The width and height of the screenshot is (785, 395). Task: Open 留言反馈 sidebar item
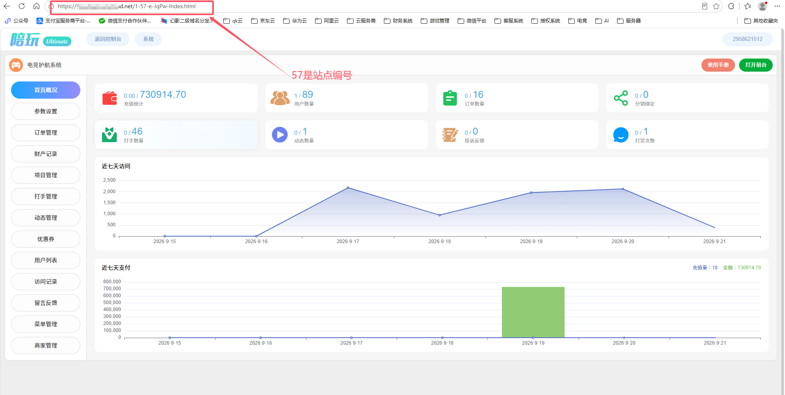click(x=45, y=303)
